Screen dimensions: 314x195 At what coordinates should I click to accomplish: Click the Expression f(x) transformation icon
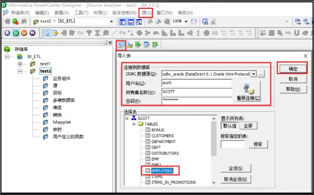coord(81,33)
